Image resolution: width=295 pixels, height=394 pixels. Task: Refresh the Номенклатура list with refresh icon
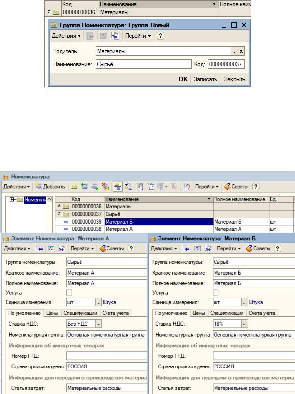[187, 187]
